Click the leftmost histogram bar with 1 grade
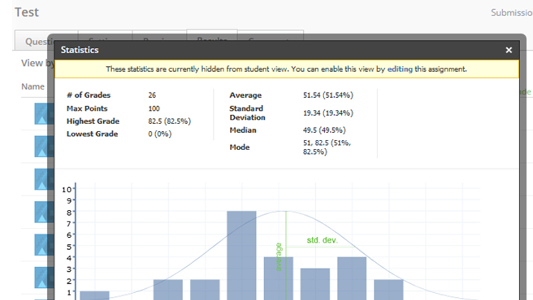 (94, 296)
